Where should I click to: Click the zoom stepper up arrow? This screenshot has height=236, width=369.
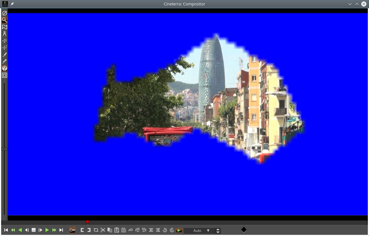[218, 229]
